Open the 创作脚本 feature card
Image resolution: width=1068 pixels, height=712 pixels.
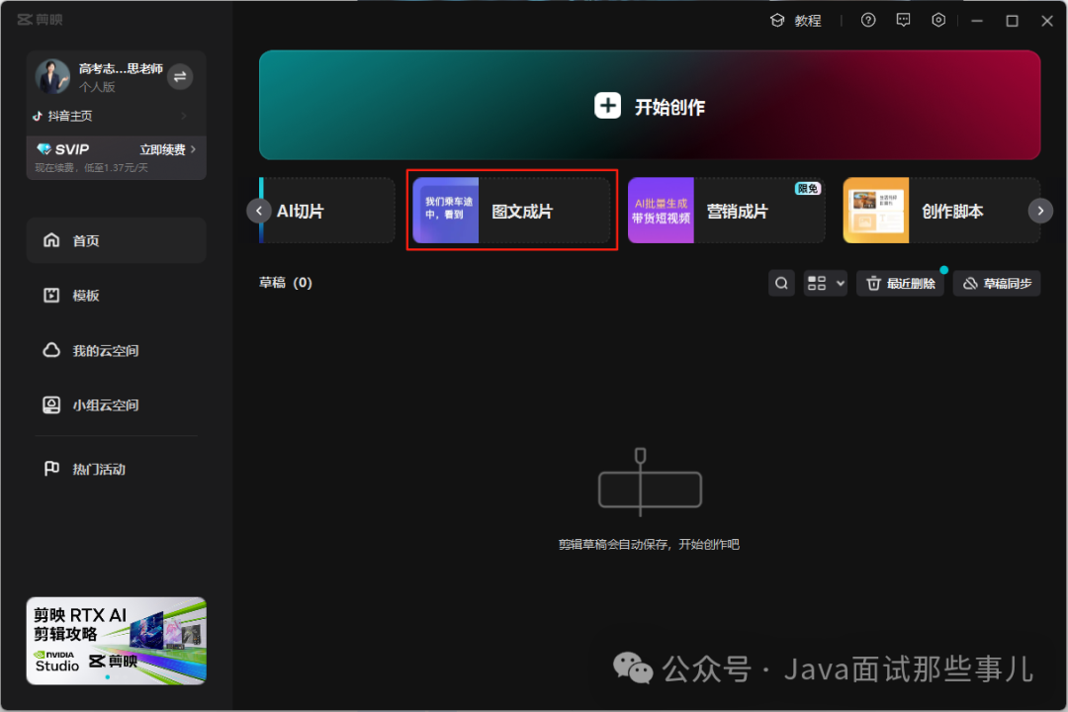pyautogui.click(x=941, y=211)
